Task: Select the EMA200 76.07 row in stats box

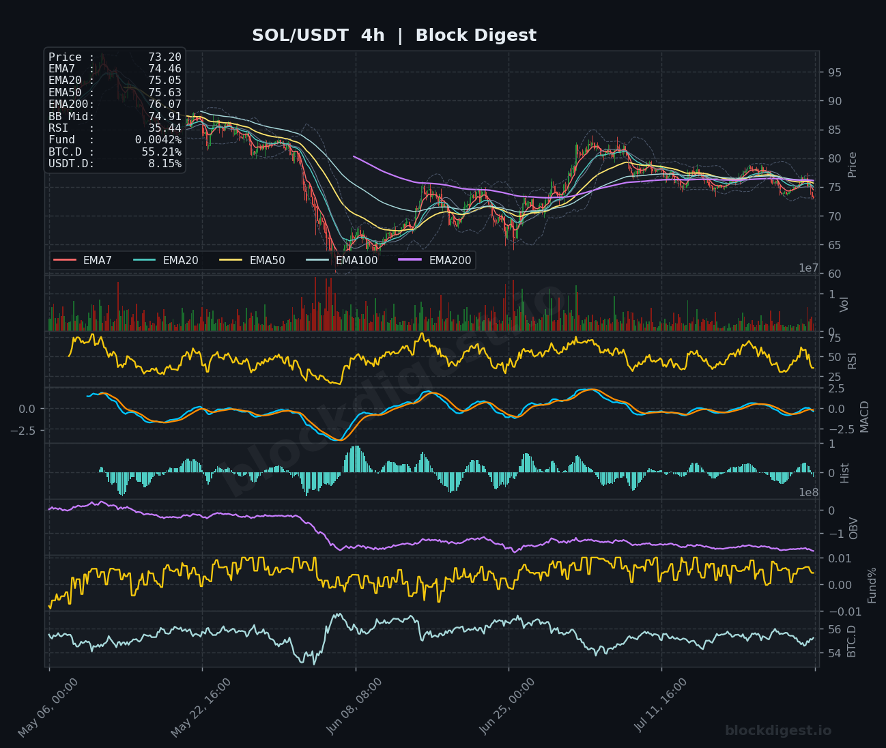Action: tap(115, 104)
